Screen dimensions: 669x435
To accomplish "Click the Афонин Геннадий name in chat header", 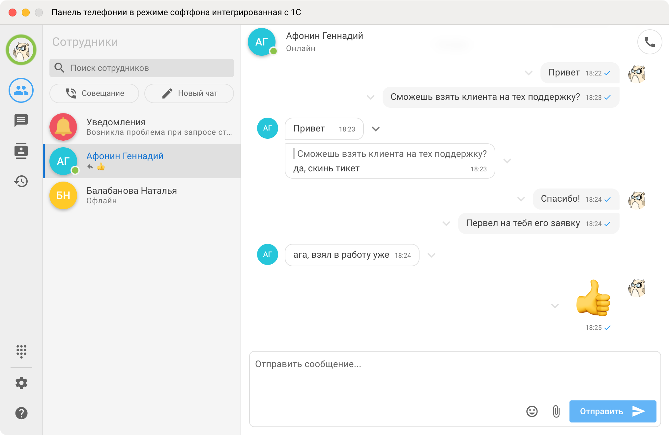I will coord(324,36).
